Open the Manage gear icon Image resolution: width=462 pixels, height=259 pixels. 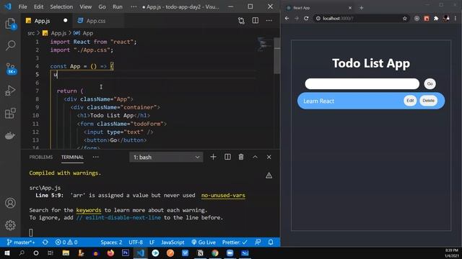point(10,225)
